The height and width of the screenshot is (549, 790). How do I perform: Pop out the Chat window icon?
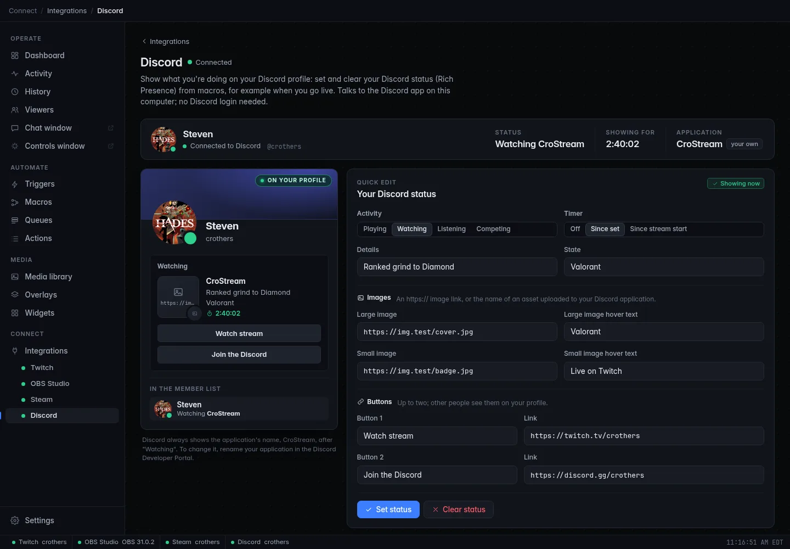coord(110,128)
